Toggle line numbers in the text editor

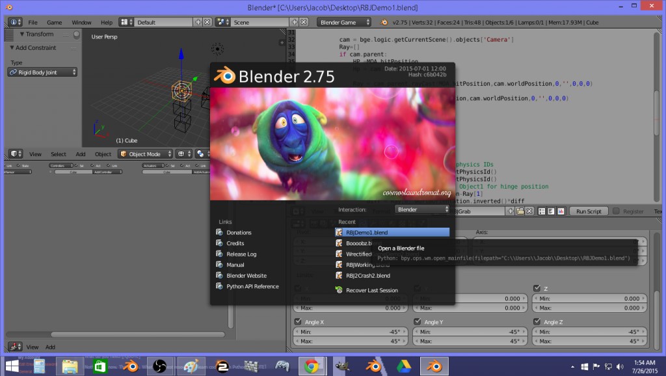click(542, 211)
